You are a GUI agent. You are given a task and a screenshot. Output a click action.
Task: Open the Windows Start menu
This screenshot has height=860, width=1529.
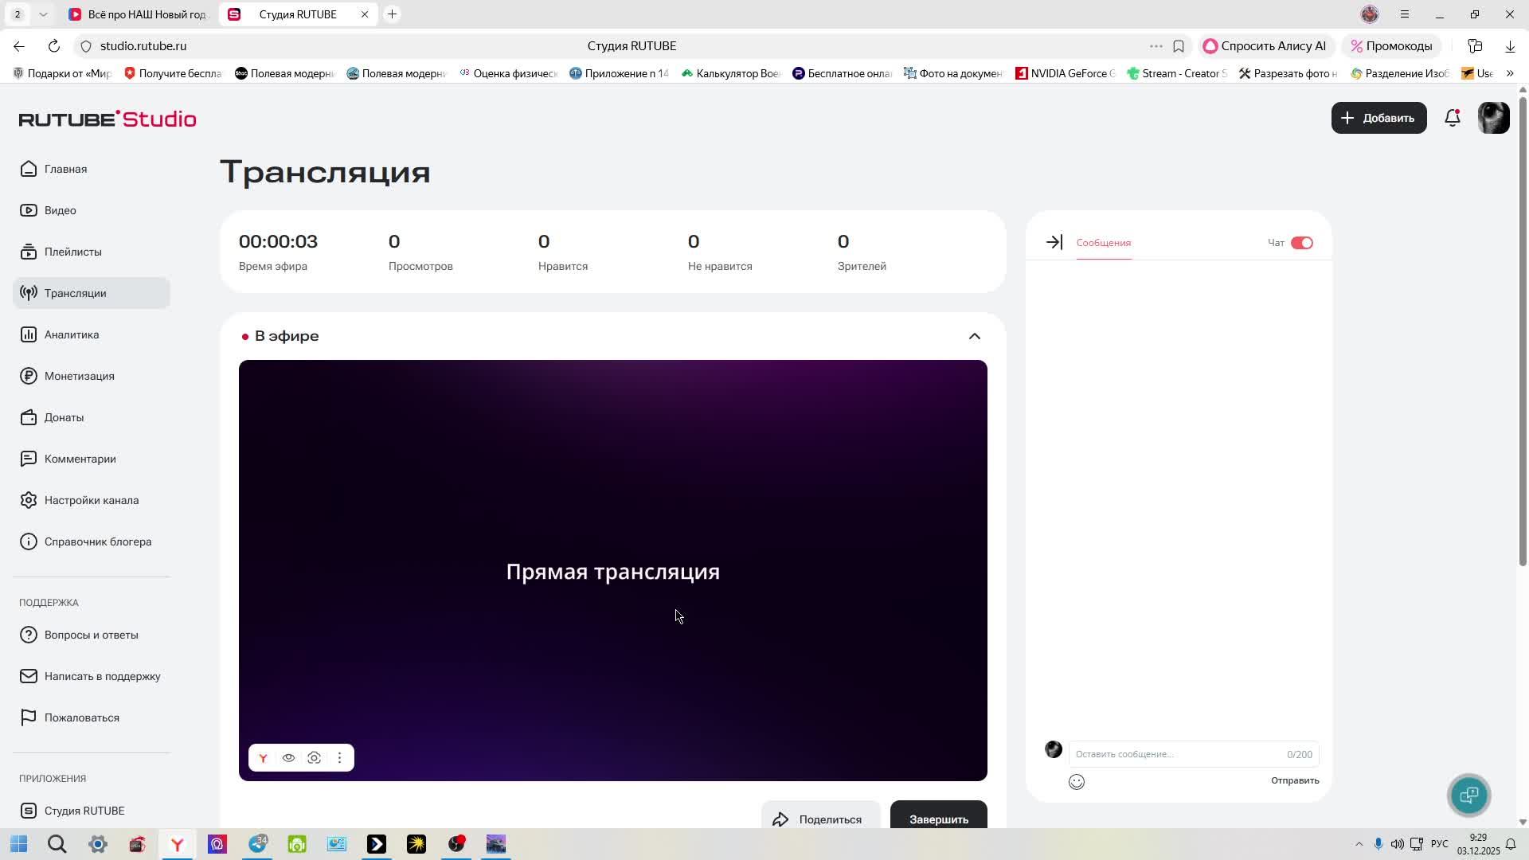click(18, 844)
